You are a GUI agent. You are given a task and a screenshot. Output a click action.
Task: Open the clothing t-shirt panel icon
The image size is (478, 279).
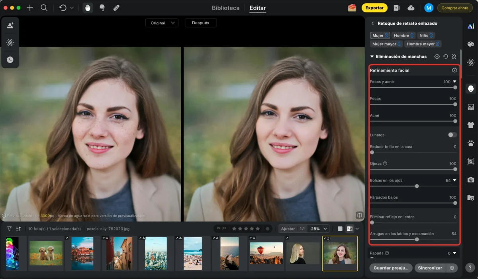[471, 125]
